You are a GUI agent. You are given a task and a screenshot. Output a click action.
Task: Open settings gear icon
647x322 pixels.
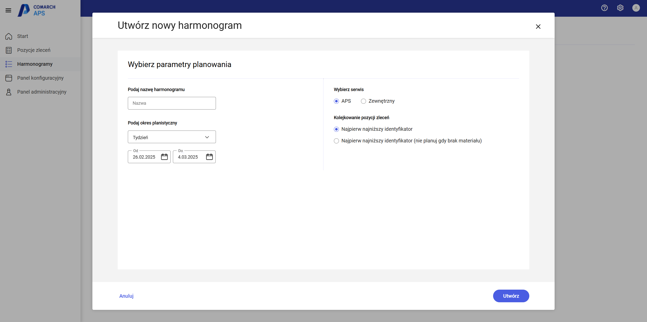(620, 8)
